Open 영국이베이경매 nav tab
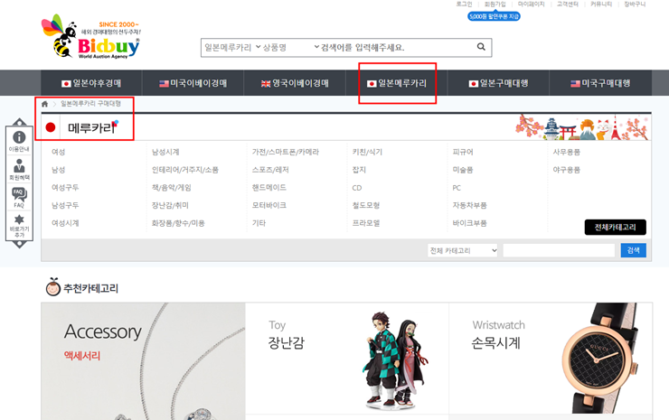 [295, 83]
